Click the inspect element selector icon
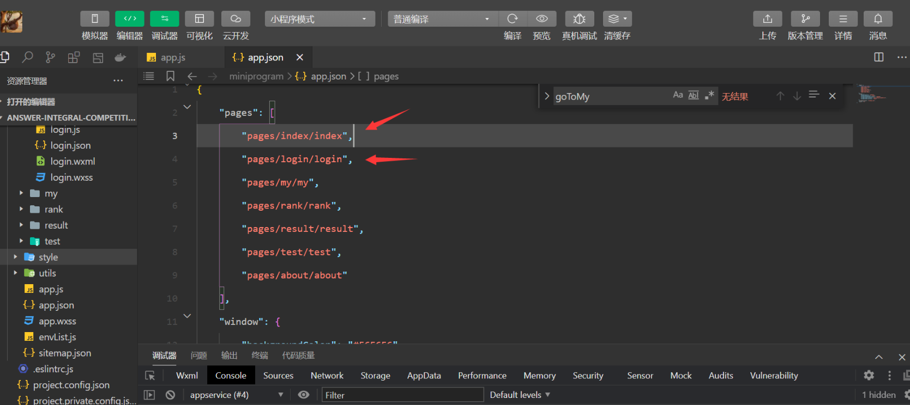This screenshot has width=910, height=405. point(150,376)
